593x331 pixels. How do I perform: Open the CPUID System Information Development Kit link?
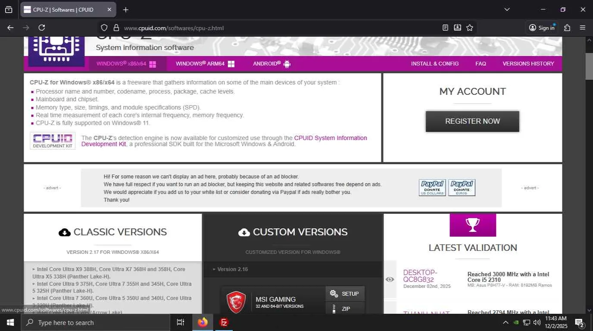point(224,141)
